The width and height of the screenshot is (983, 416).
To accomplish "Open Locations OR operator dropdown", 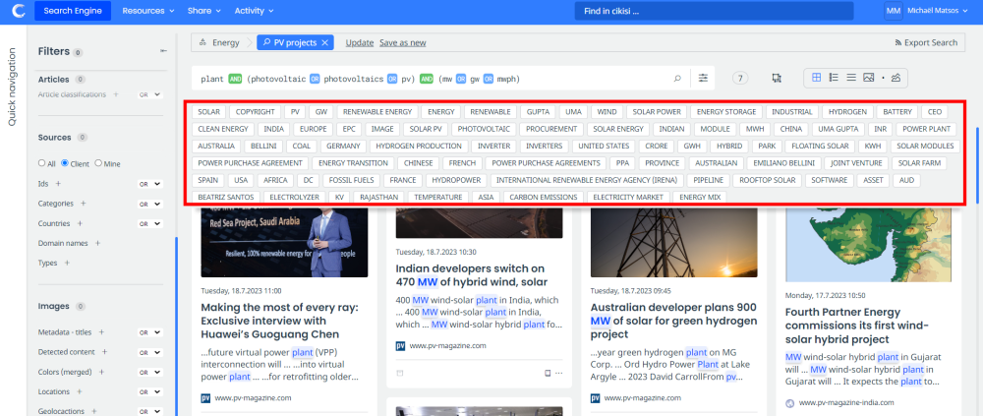I will pyautogui.click(x=150, y=392).
